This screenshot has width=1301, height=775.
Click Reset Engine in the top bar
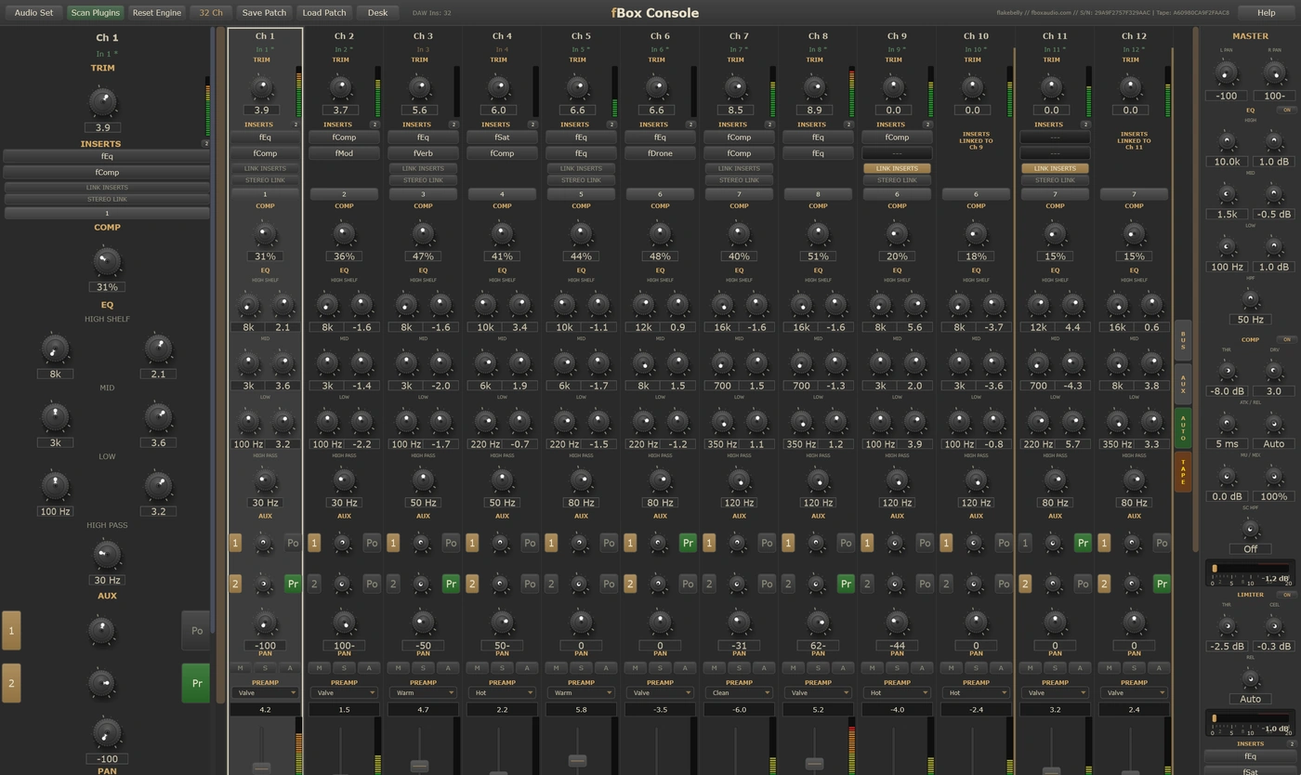click(156, 13)
